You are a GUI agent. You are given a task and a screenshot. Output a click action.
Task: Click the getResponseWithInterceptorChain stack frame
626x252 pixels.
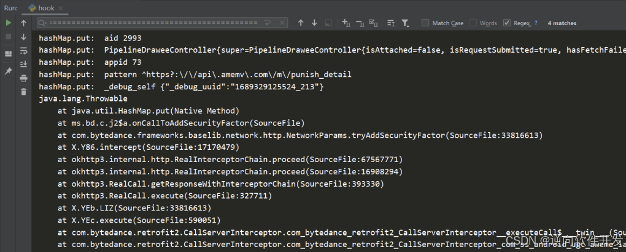click(x=221, y=183)
